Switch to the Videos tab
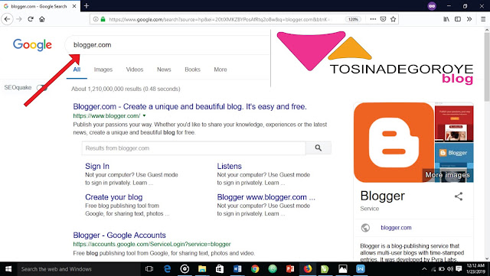 [135, 70]
